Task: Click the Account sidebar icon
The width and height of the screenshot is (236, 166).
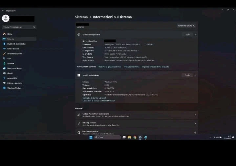Action: pyautogui.click(x=4, y=64)
